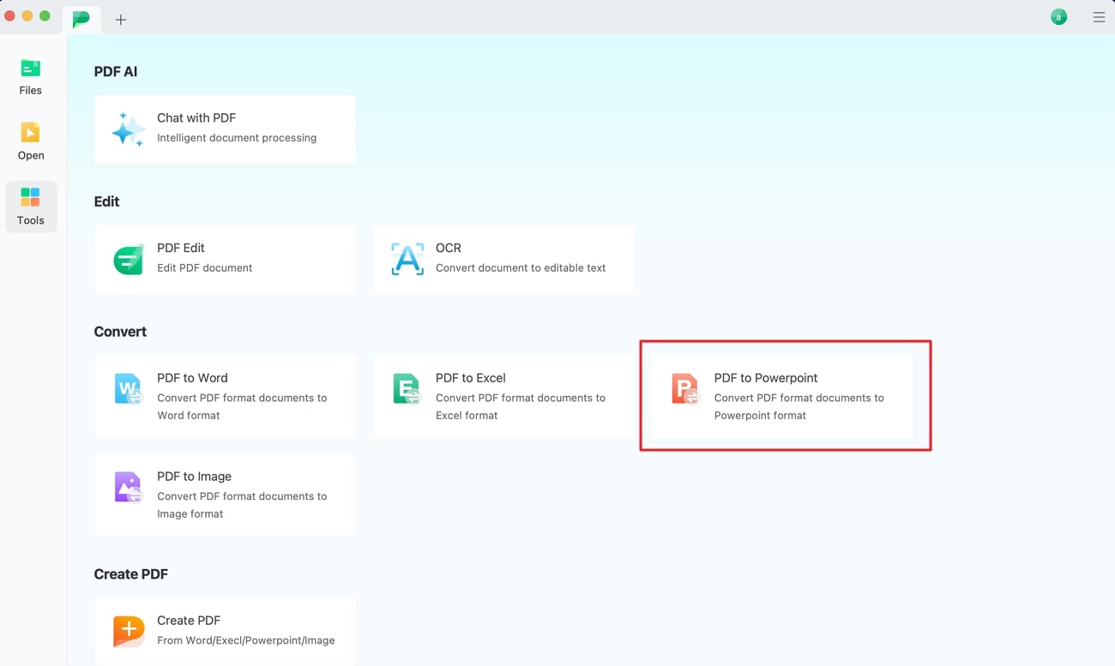Add a new tab with plus button
The height and width of the screenshot is (666, 1115).
tap(121, 20)
